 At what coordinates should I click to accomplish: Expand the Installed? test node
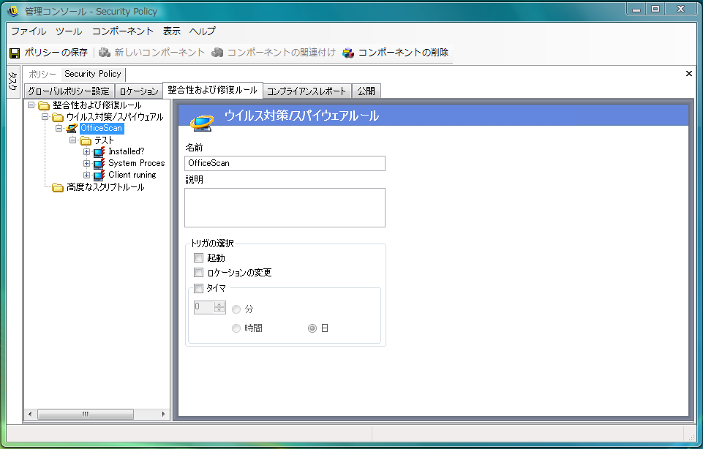pyautogui.click(x=86, y=152)
